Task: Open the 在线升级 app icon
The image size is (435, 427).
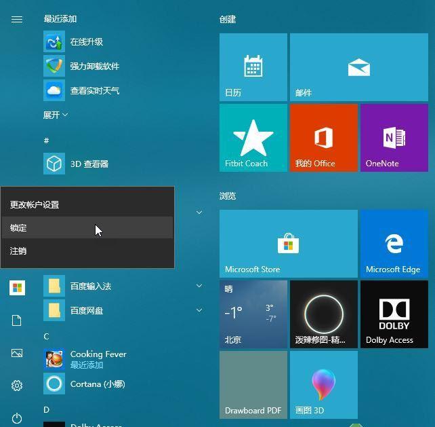Action: [54, 41]
